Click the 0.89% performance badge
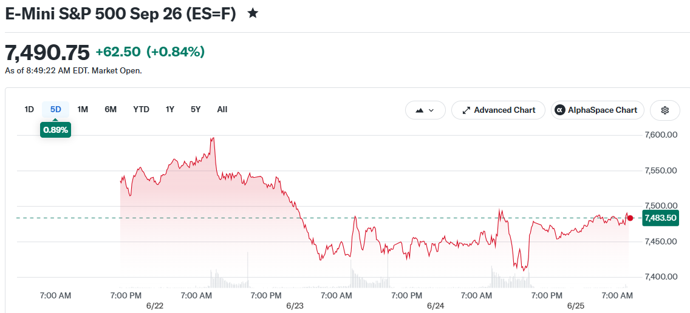Screen dimensions: 690x313 pos(55,130)
